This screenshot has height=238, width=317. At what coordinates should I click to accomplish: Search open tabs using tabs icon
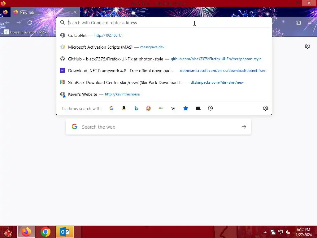(198, 108)
